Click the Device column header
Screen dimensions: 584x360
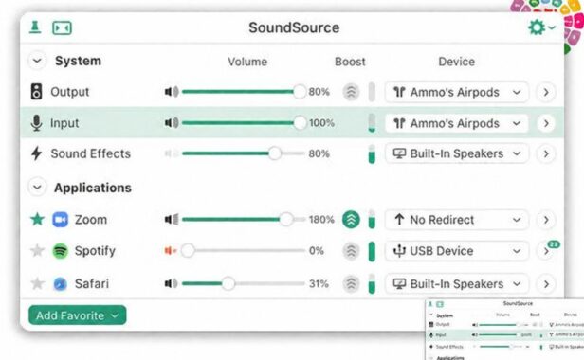(457, 62)
